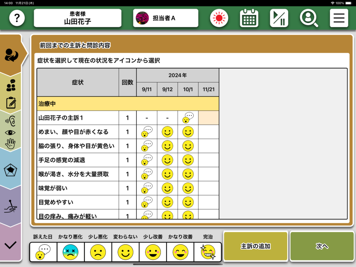Open the acupuncture needle hand sidebar tab

tap(11, 208)
